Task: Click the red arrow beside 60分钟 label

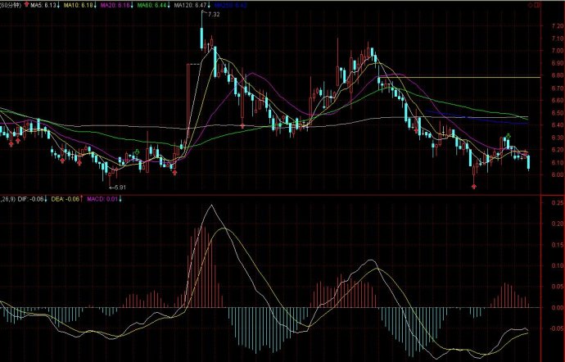Action: [x=25, y=5]
